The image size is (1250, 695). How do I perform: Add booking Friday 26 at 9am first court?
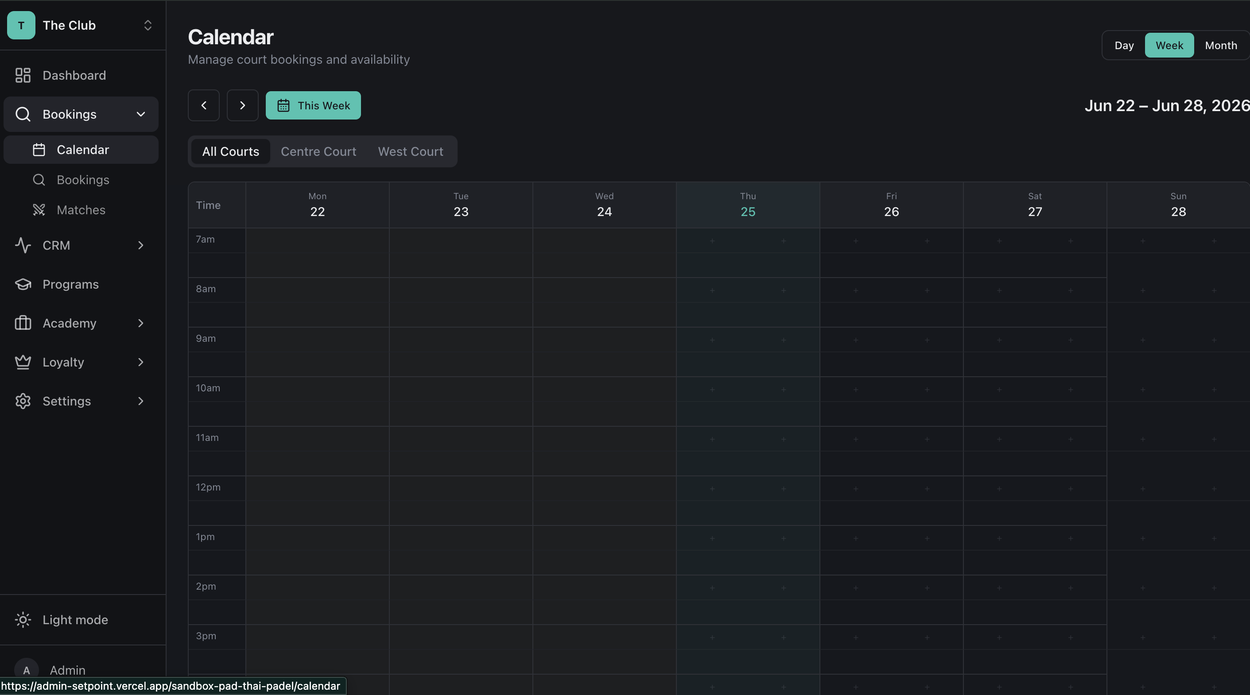[855, 340]
